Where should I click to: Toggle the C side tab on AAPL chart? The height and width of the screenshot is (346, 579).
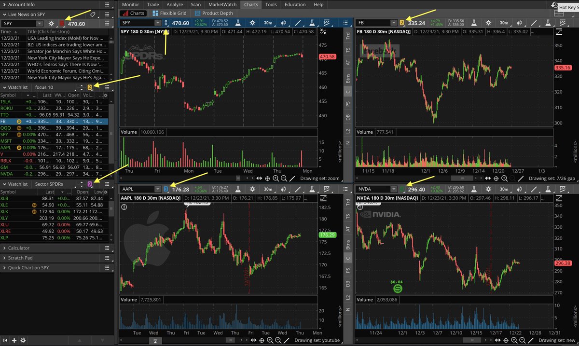click(348, 258)
